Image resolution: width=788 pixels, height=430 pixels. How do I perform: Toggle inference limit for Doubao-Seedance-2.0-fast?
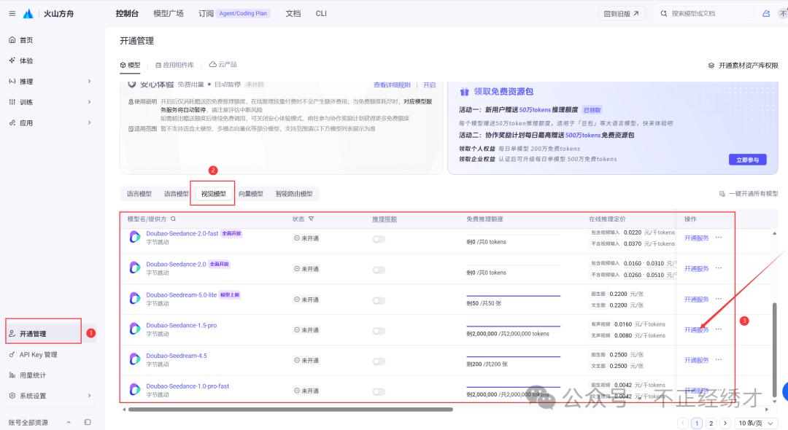379,239
